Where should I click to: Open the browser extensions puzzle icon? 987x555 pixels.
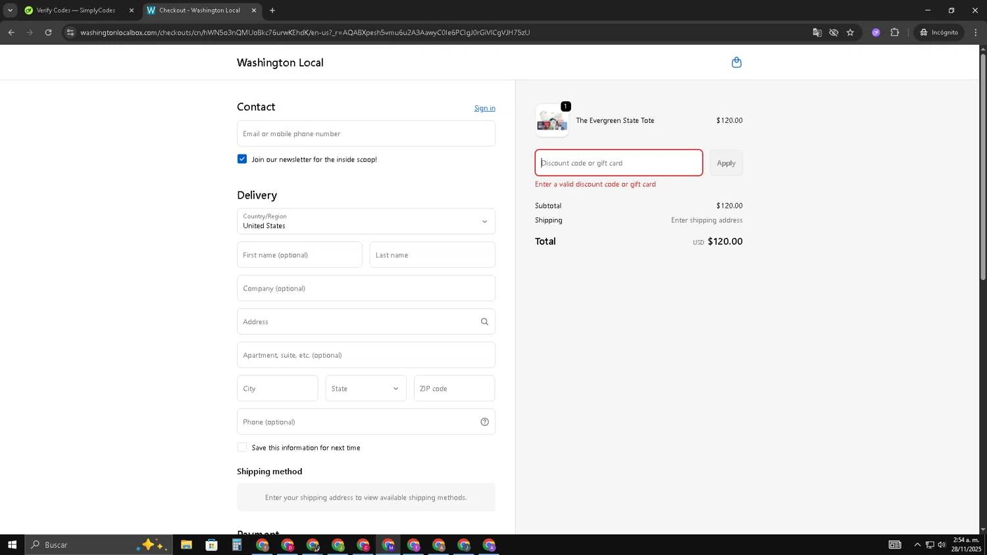pos(894,32)
